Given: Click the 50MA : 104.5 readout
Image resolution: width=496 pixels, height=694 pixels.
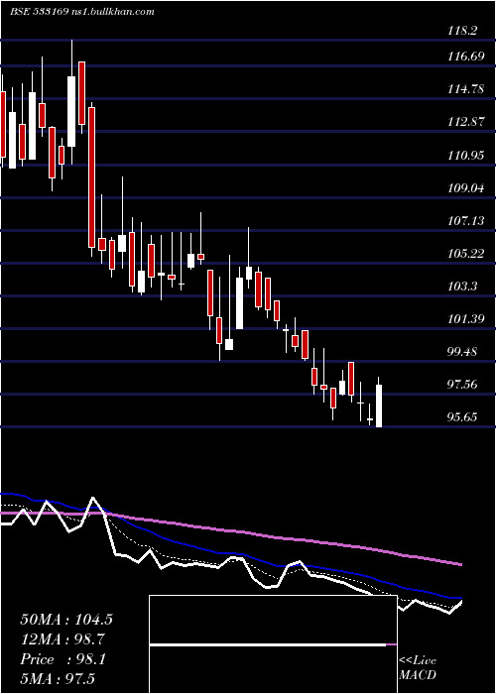Looking at the screenshot, I should click(66, 620).
